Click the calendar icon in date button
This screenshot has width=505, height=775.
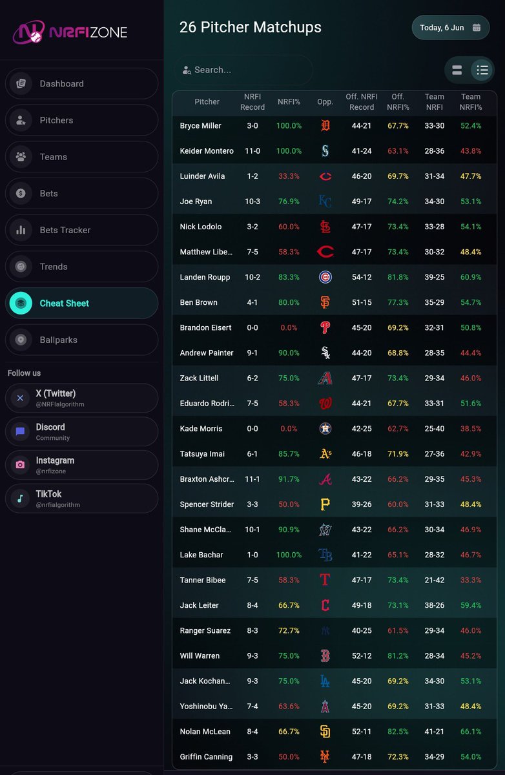477,28
